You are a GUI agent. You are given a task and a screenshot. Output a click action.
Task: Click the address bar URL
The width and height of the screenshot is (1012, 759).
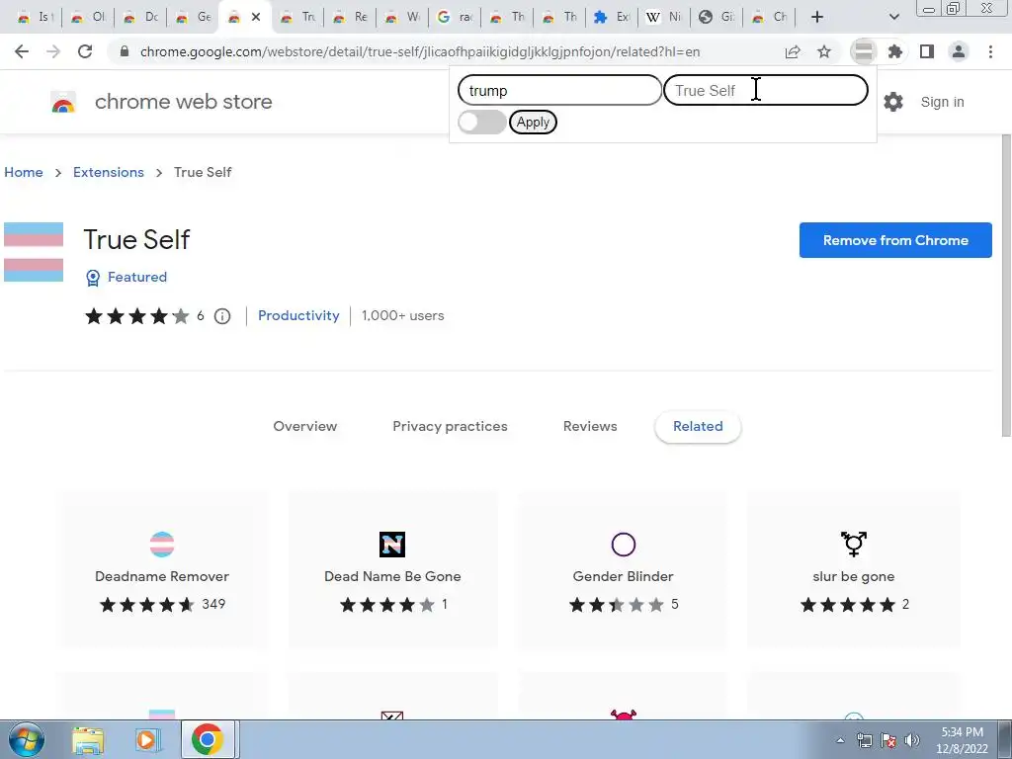(x=419, y=51)
